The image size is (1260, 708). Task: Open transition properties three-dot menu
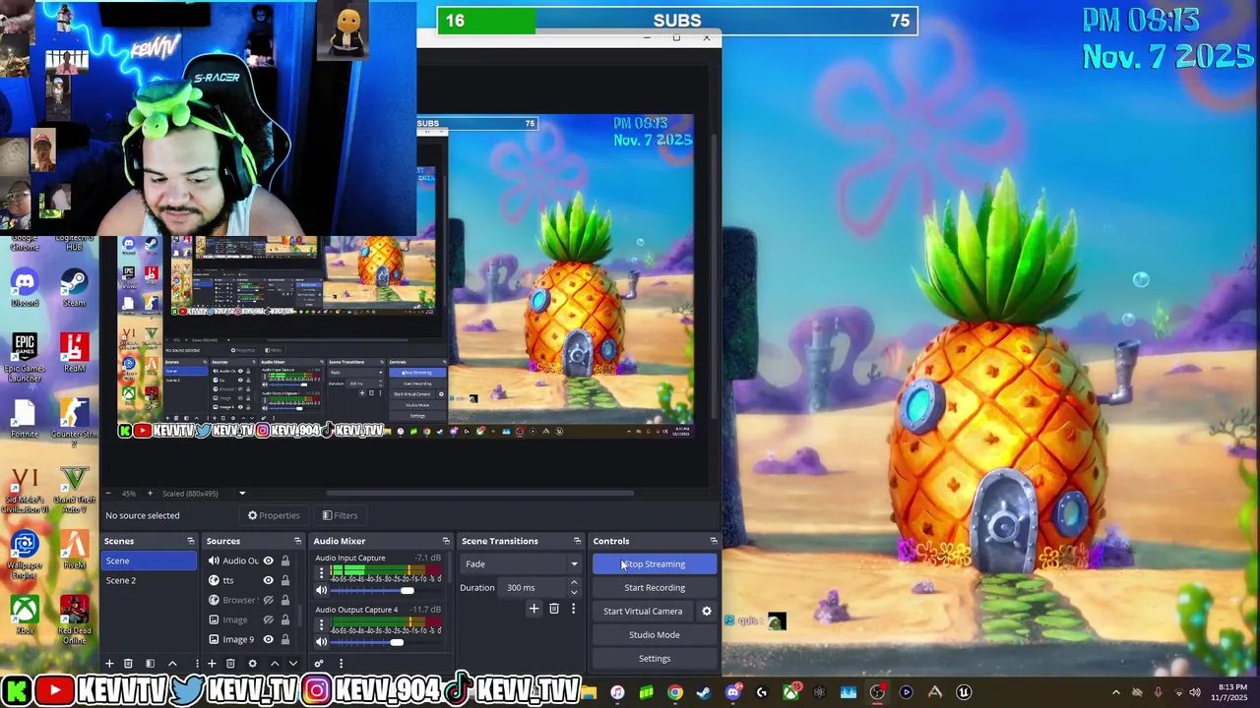pos(573,609)
